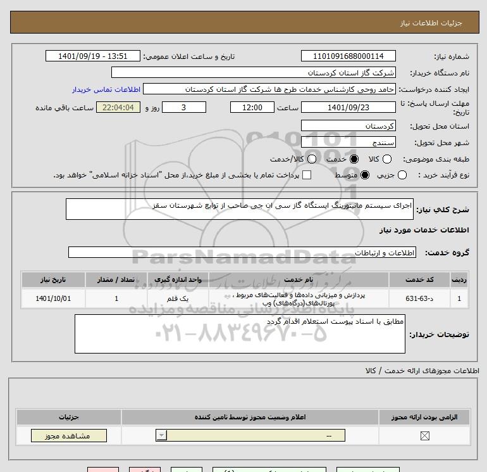This screenshot has height=472, width=487.
Task: Click the اعلام وضعیت مجوز column header
Action: coord(250,417)
